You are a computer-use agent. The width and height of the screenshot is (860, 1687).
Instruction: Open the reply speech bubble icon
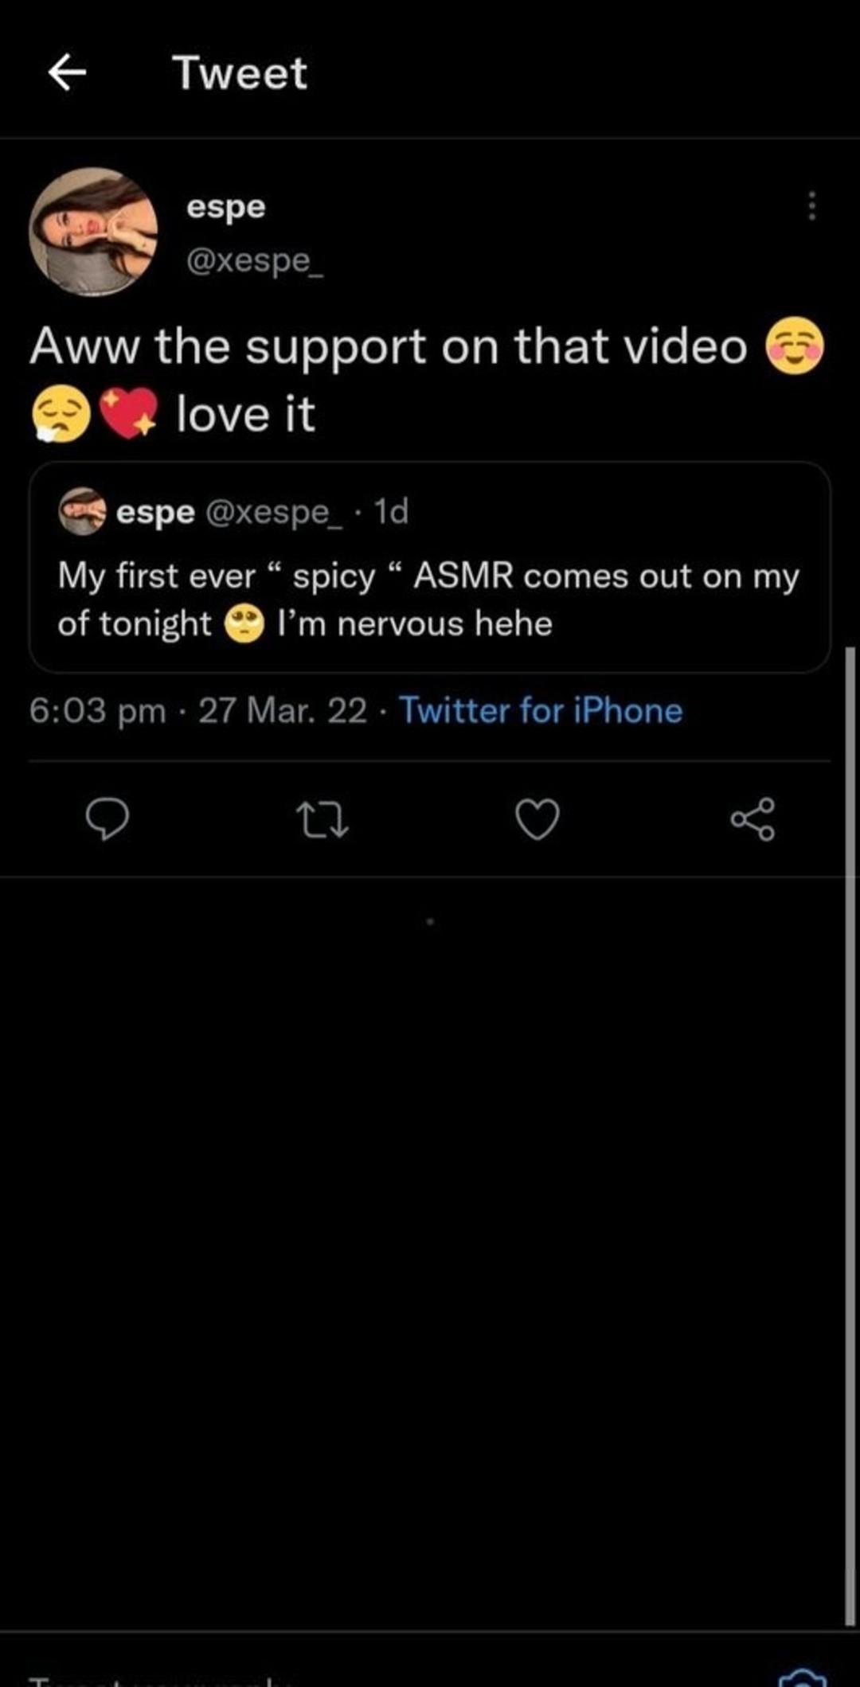[107, 819]
